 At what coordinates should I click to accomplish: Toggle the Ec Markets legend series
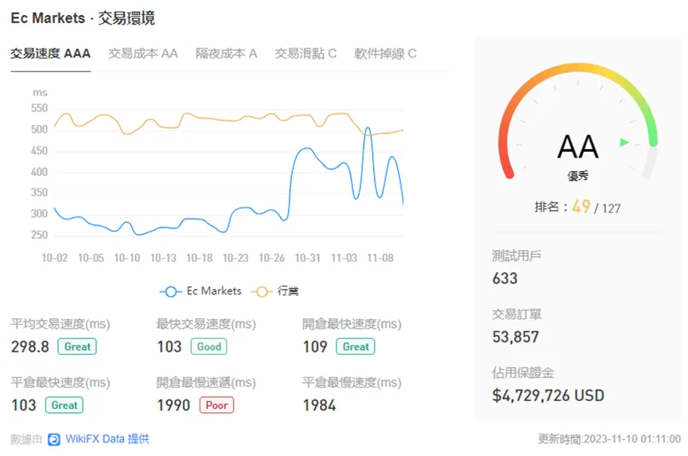[201, 291]
